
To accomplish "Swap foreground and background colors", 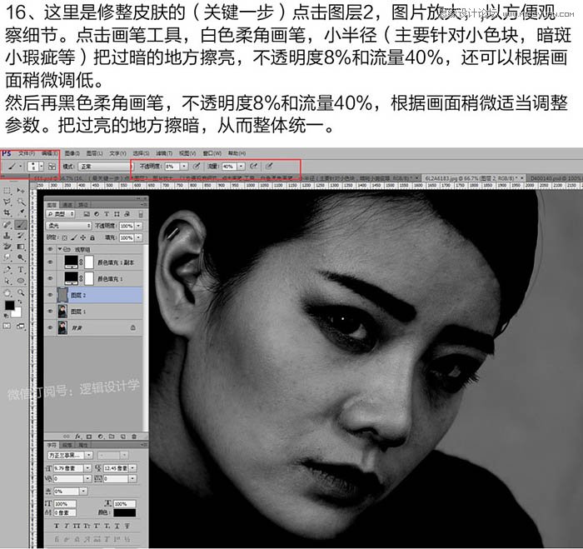I will pyautogui.click(x=19, y=302).
